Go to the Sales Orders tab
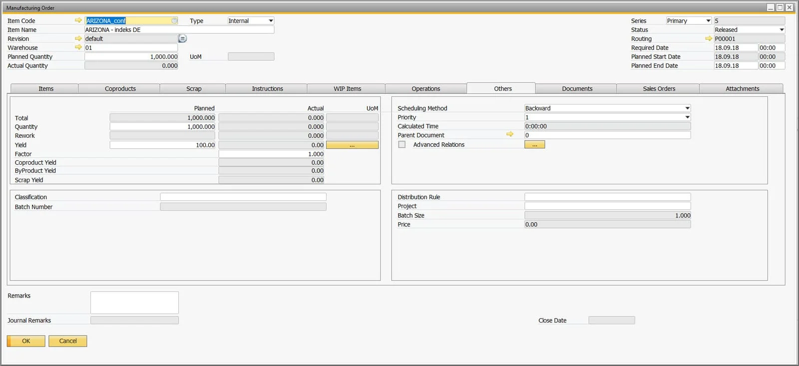 coord(659,88)
